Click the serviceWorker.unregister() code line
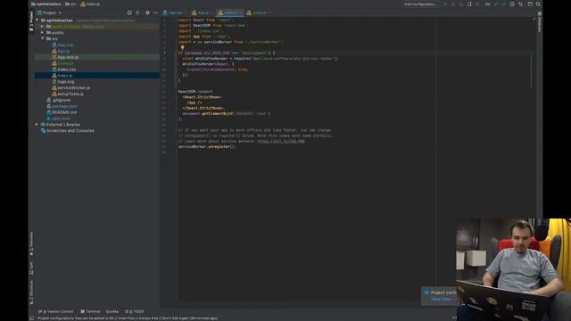Viewport: 571px width, 321px height. [206, 146]
